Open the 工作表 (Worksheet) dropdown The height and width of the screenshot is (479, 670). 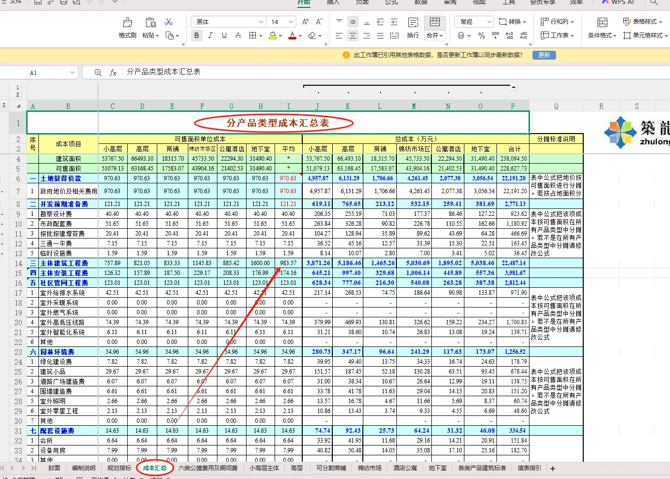(x=557, y=35)
